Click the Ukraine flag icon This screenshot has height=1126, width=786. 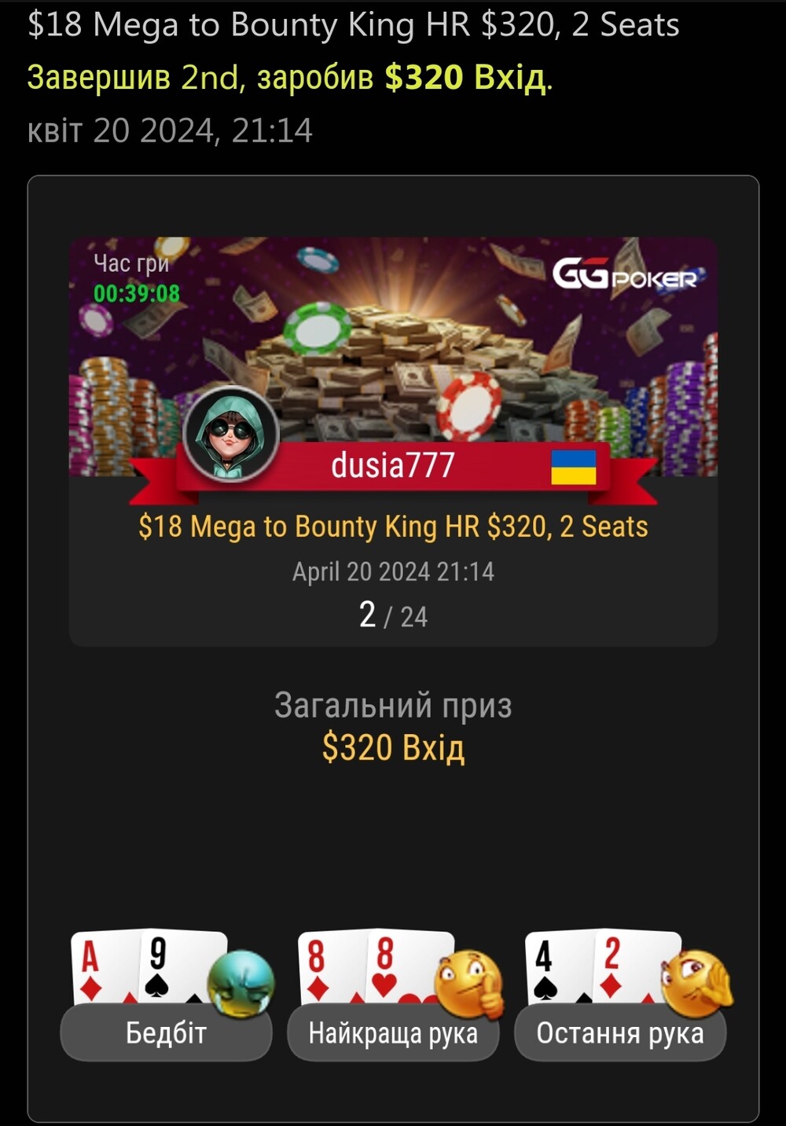[574, 467]
